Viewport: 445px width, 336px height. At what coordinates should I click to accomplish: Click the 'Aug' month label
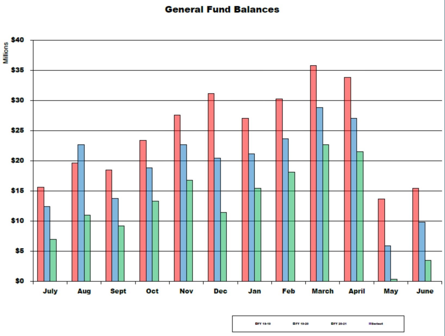pos(84,291)
